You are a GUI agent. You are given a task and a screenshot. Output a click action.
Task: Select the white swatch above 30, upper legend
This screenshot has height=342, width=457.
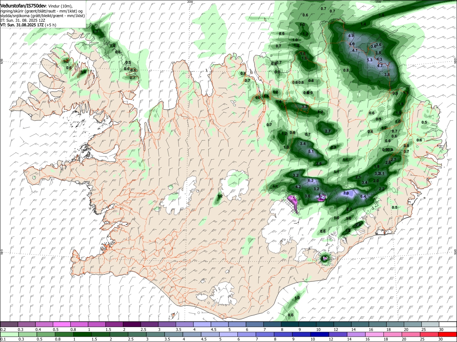pyautogui.click(x=448, y=324)
